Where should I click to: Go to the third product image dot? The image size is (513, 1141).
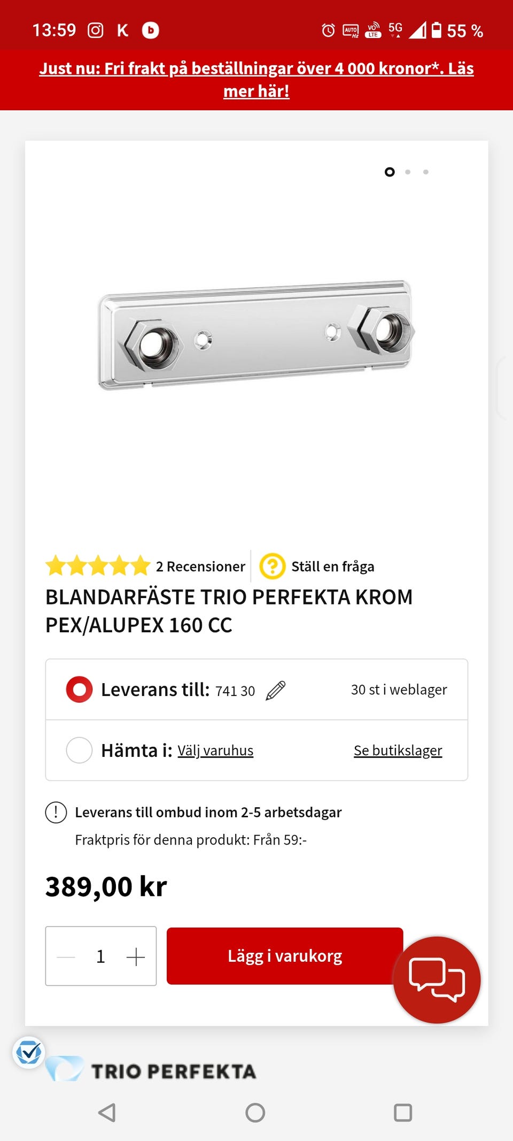(x=426, y=172)
